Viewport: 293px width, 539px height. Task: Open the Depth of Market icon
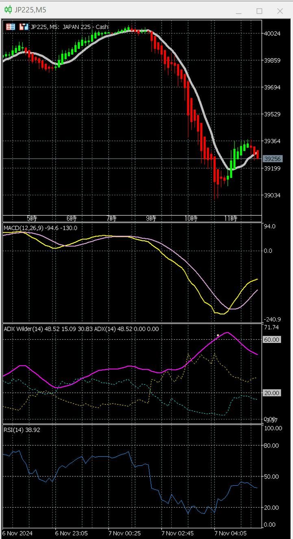tap(24, 27)
